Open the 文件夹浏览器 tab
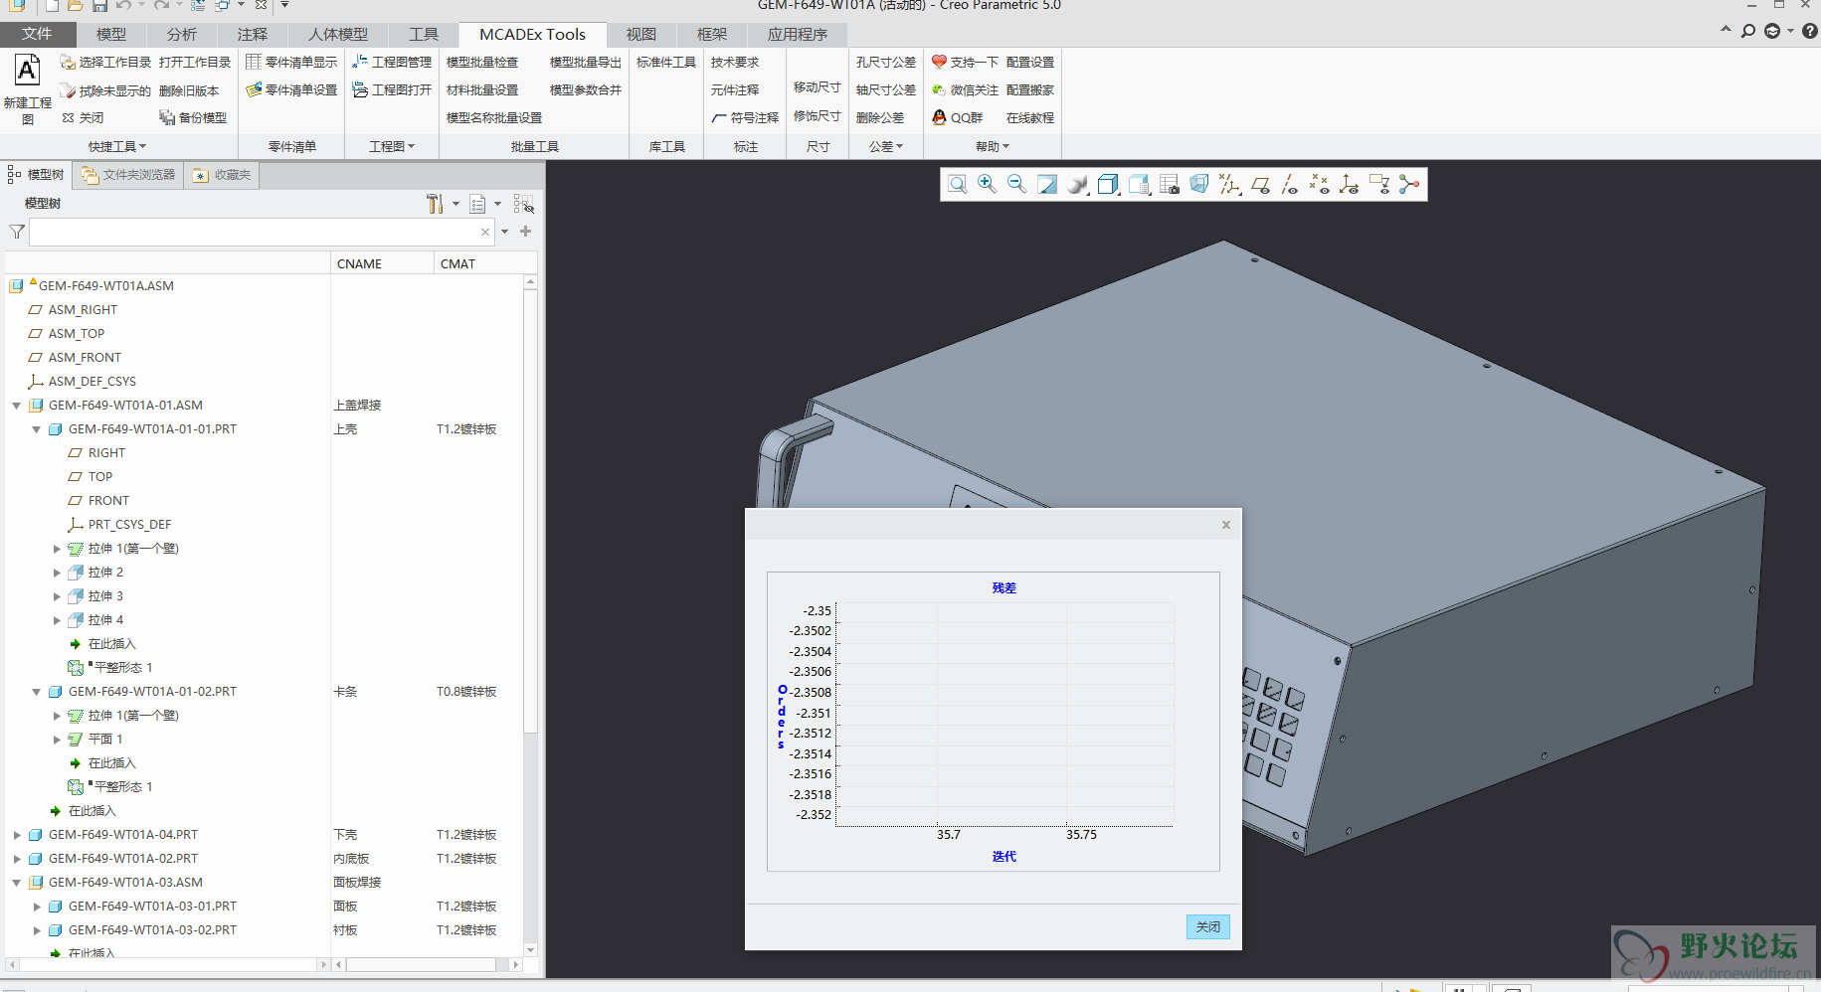The width and height of the screenshot is (1821, 992). click(128, 175)
